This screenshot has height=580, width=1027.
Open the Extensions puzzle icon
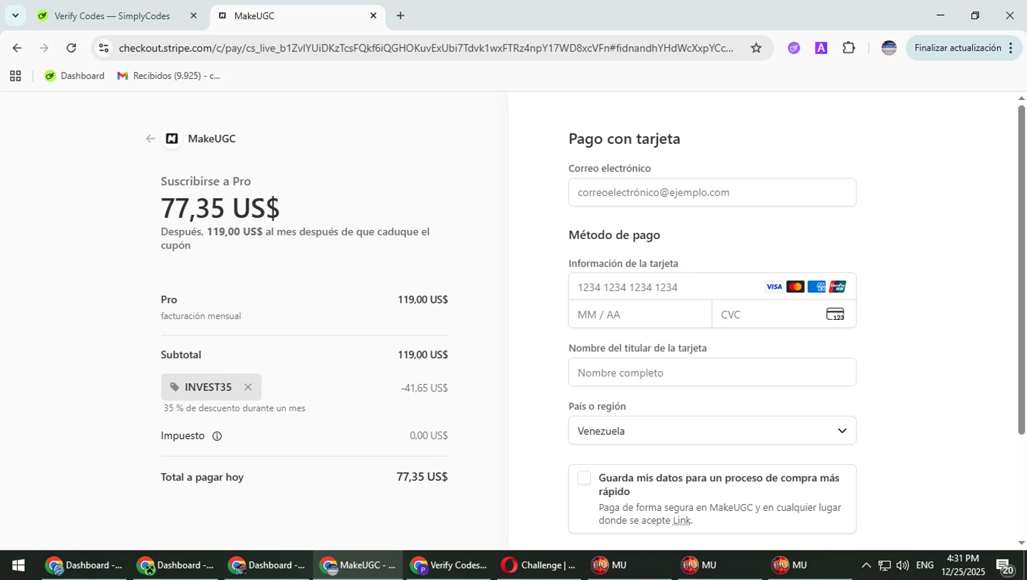pos(849,48)
